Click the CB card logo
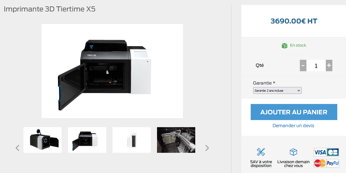 click(x=333, y=152)
